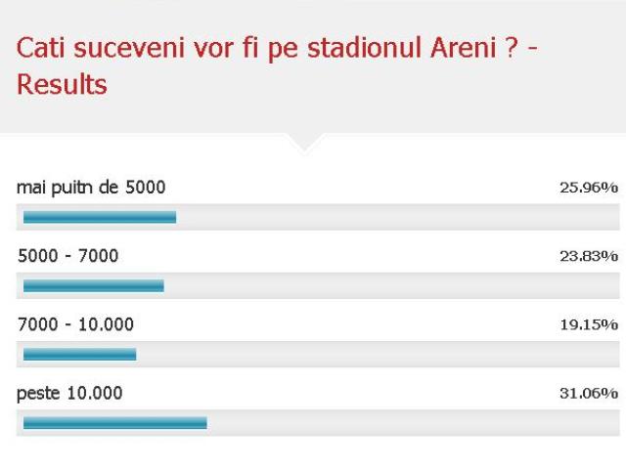Click the empty gray track beside the 25.96% bar
Viewport: 626px width, 469px height.
click(396, 217)
